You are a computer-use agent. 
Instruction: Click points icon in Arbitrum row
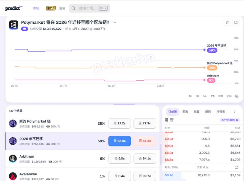click(x=50, y=162)
